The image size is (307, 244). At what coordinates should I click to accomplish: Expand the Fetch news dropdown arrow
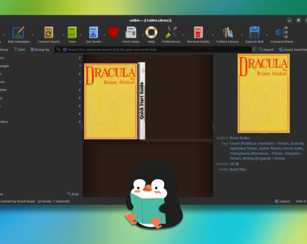[142, 35]
